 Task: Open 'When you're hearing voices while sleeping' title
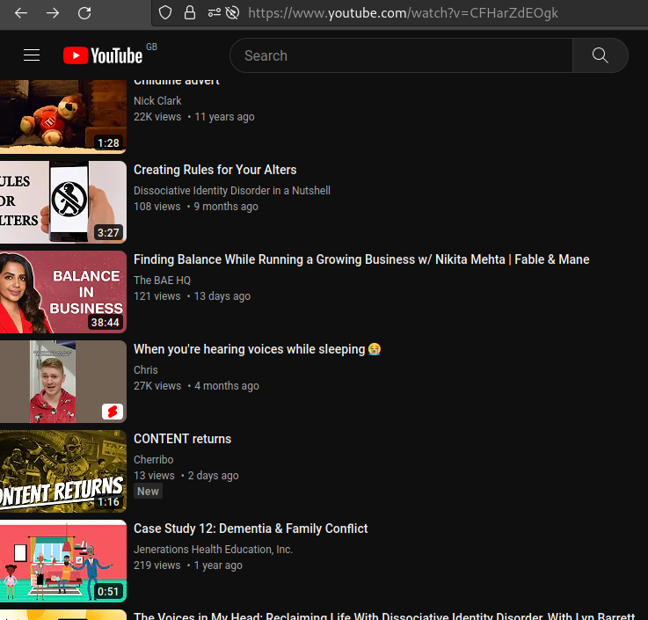pyautogui.click(x=257, y=349)
